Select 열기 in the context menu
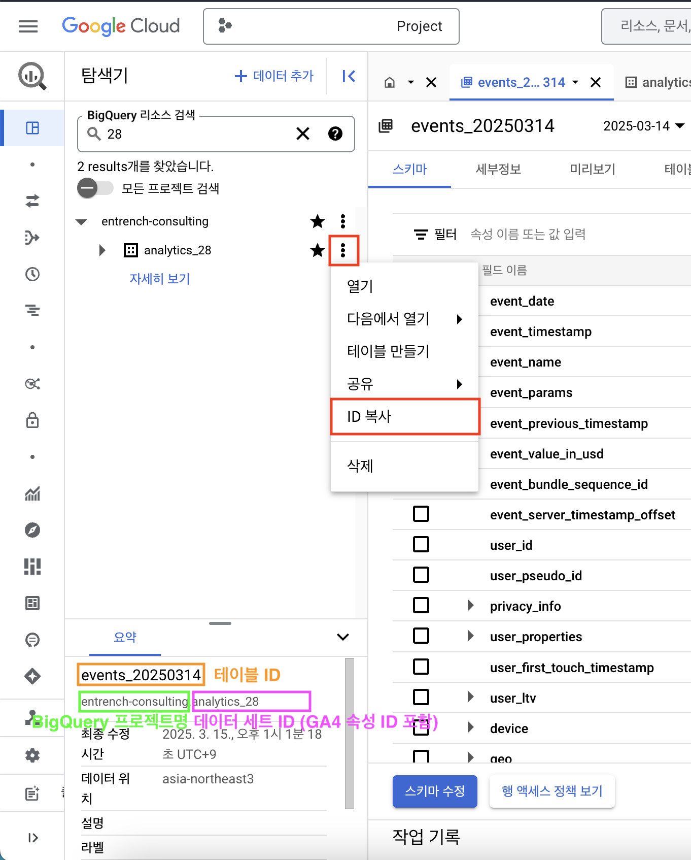 click(404, 286)
